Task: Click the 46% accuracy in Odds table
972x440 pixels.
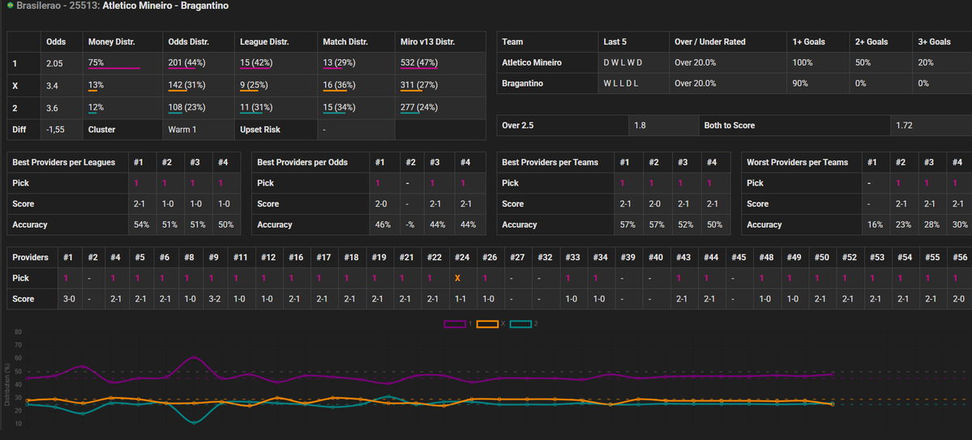Action: tap(383, 225)
